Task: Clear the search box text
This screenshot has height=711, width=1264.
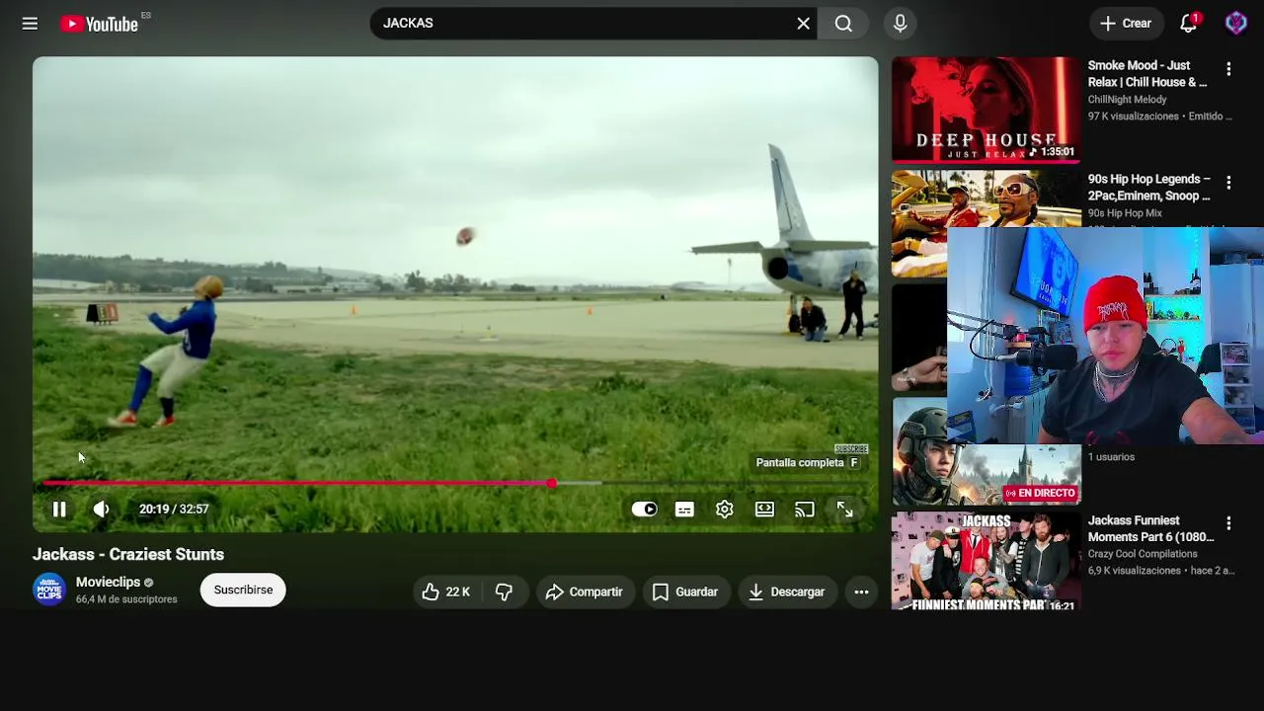Action: tap(803, 24)
